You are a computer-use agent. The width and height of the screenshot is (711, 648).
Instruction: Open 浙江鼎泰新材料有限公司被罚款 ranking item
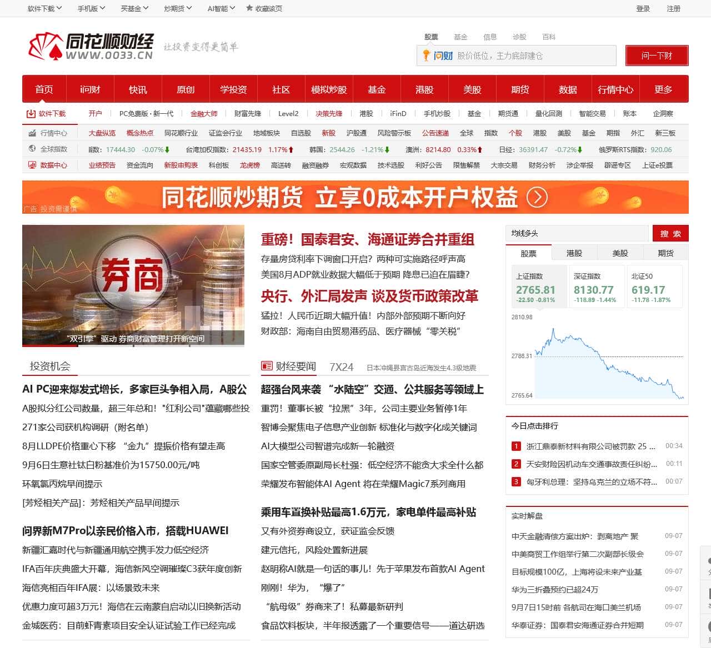coord(591,446)
